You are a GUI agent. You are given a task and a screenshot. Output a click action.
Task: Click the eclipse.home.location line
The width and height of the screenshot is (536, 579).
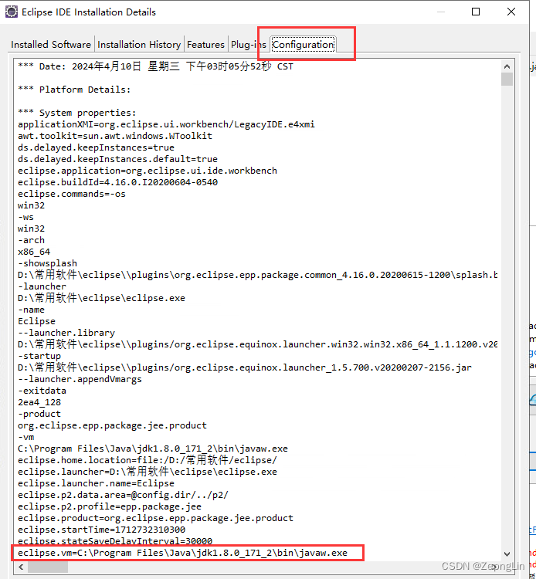point(148,460)
